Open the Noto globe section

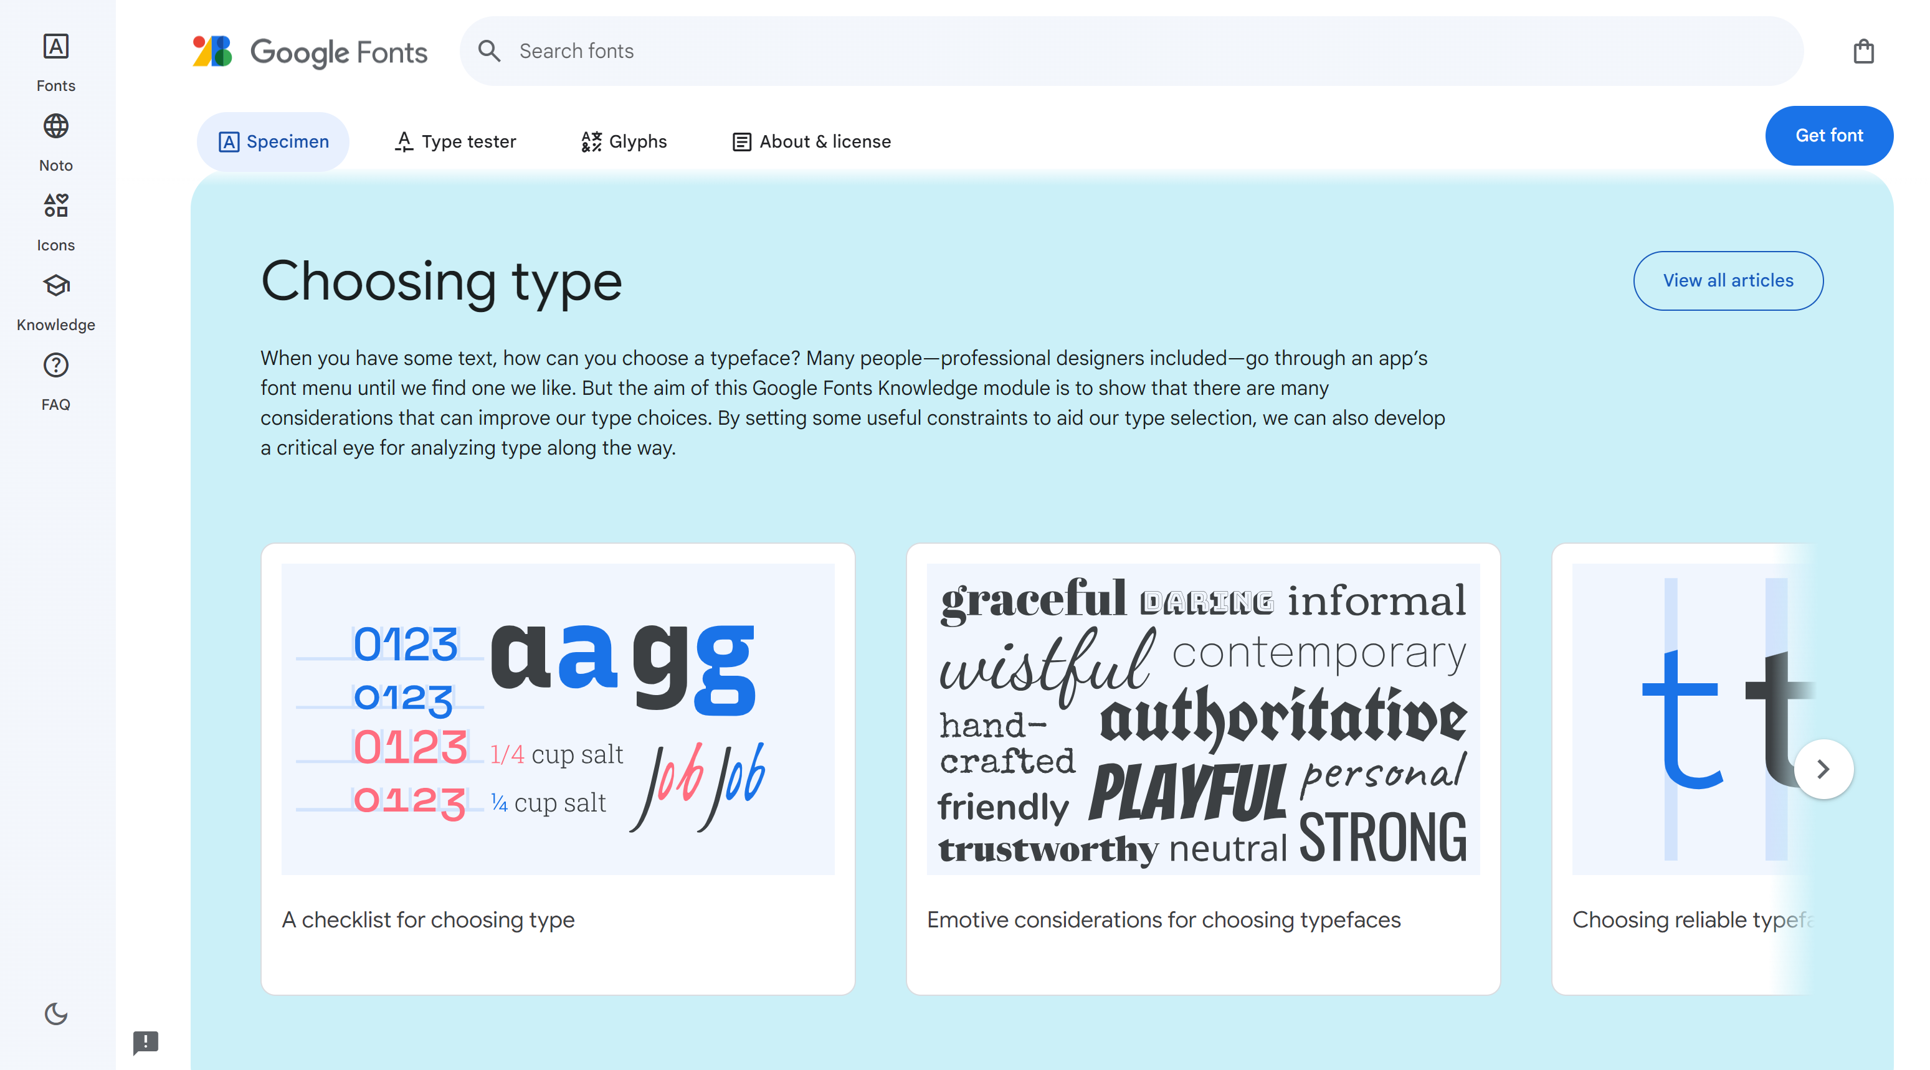(x=55, y=142)
